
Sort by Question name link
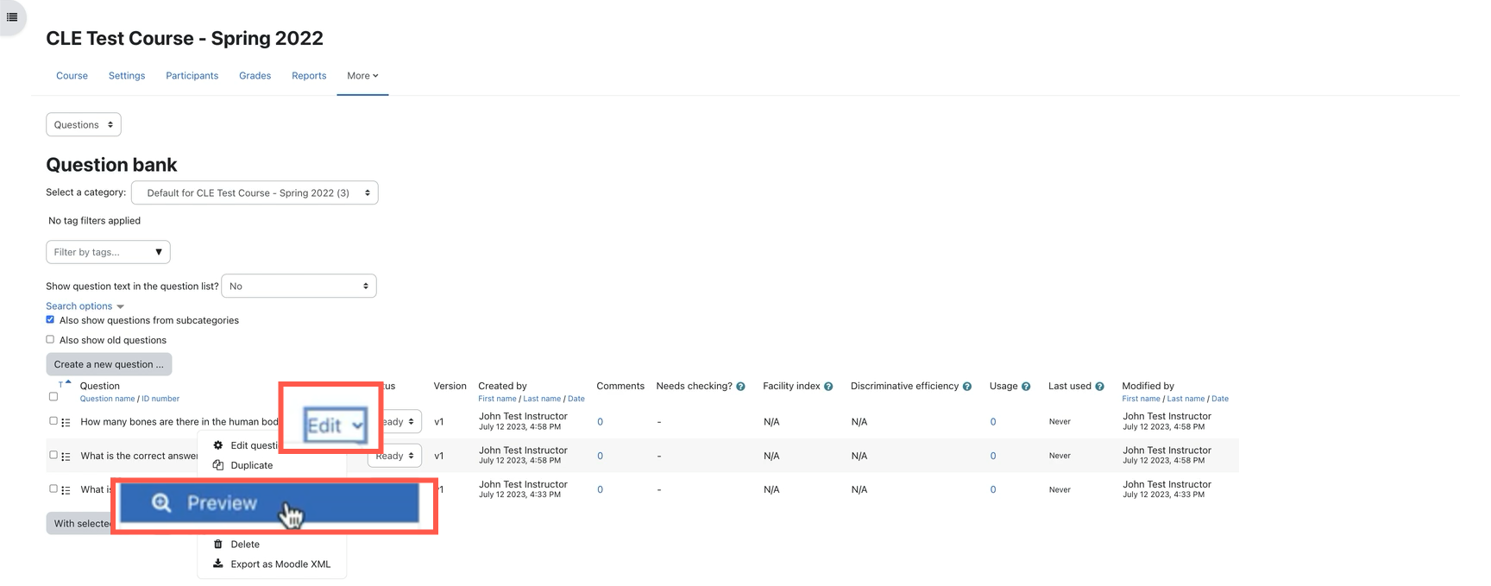(107, 399)
